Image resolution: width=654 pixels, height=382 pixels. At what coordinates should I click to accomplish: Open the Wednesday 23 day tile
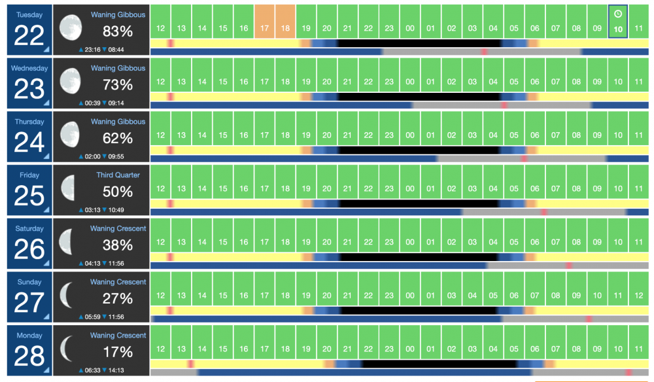point(29,84)
